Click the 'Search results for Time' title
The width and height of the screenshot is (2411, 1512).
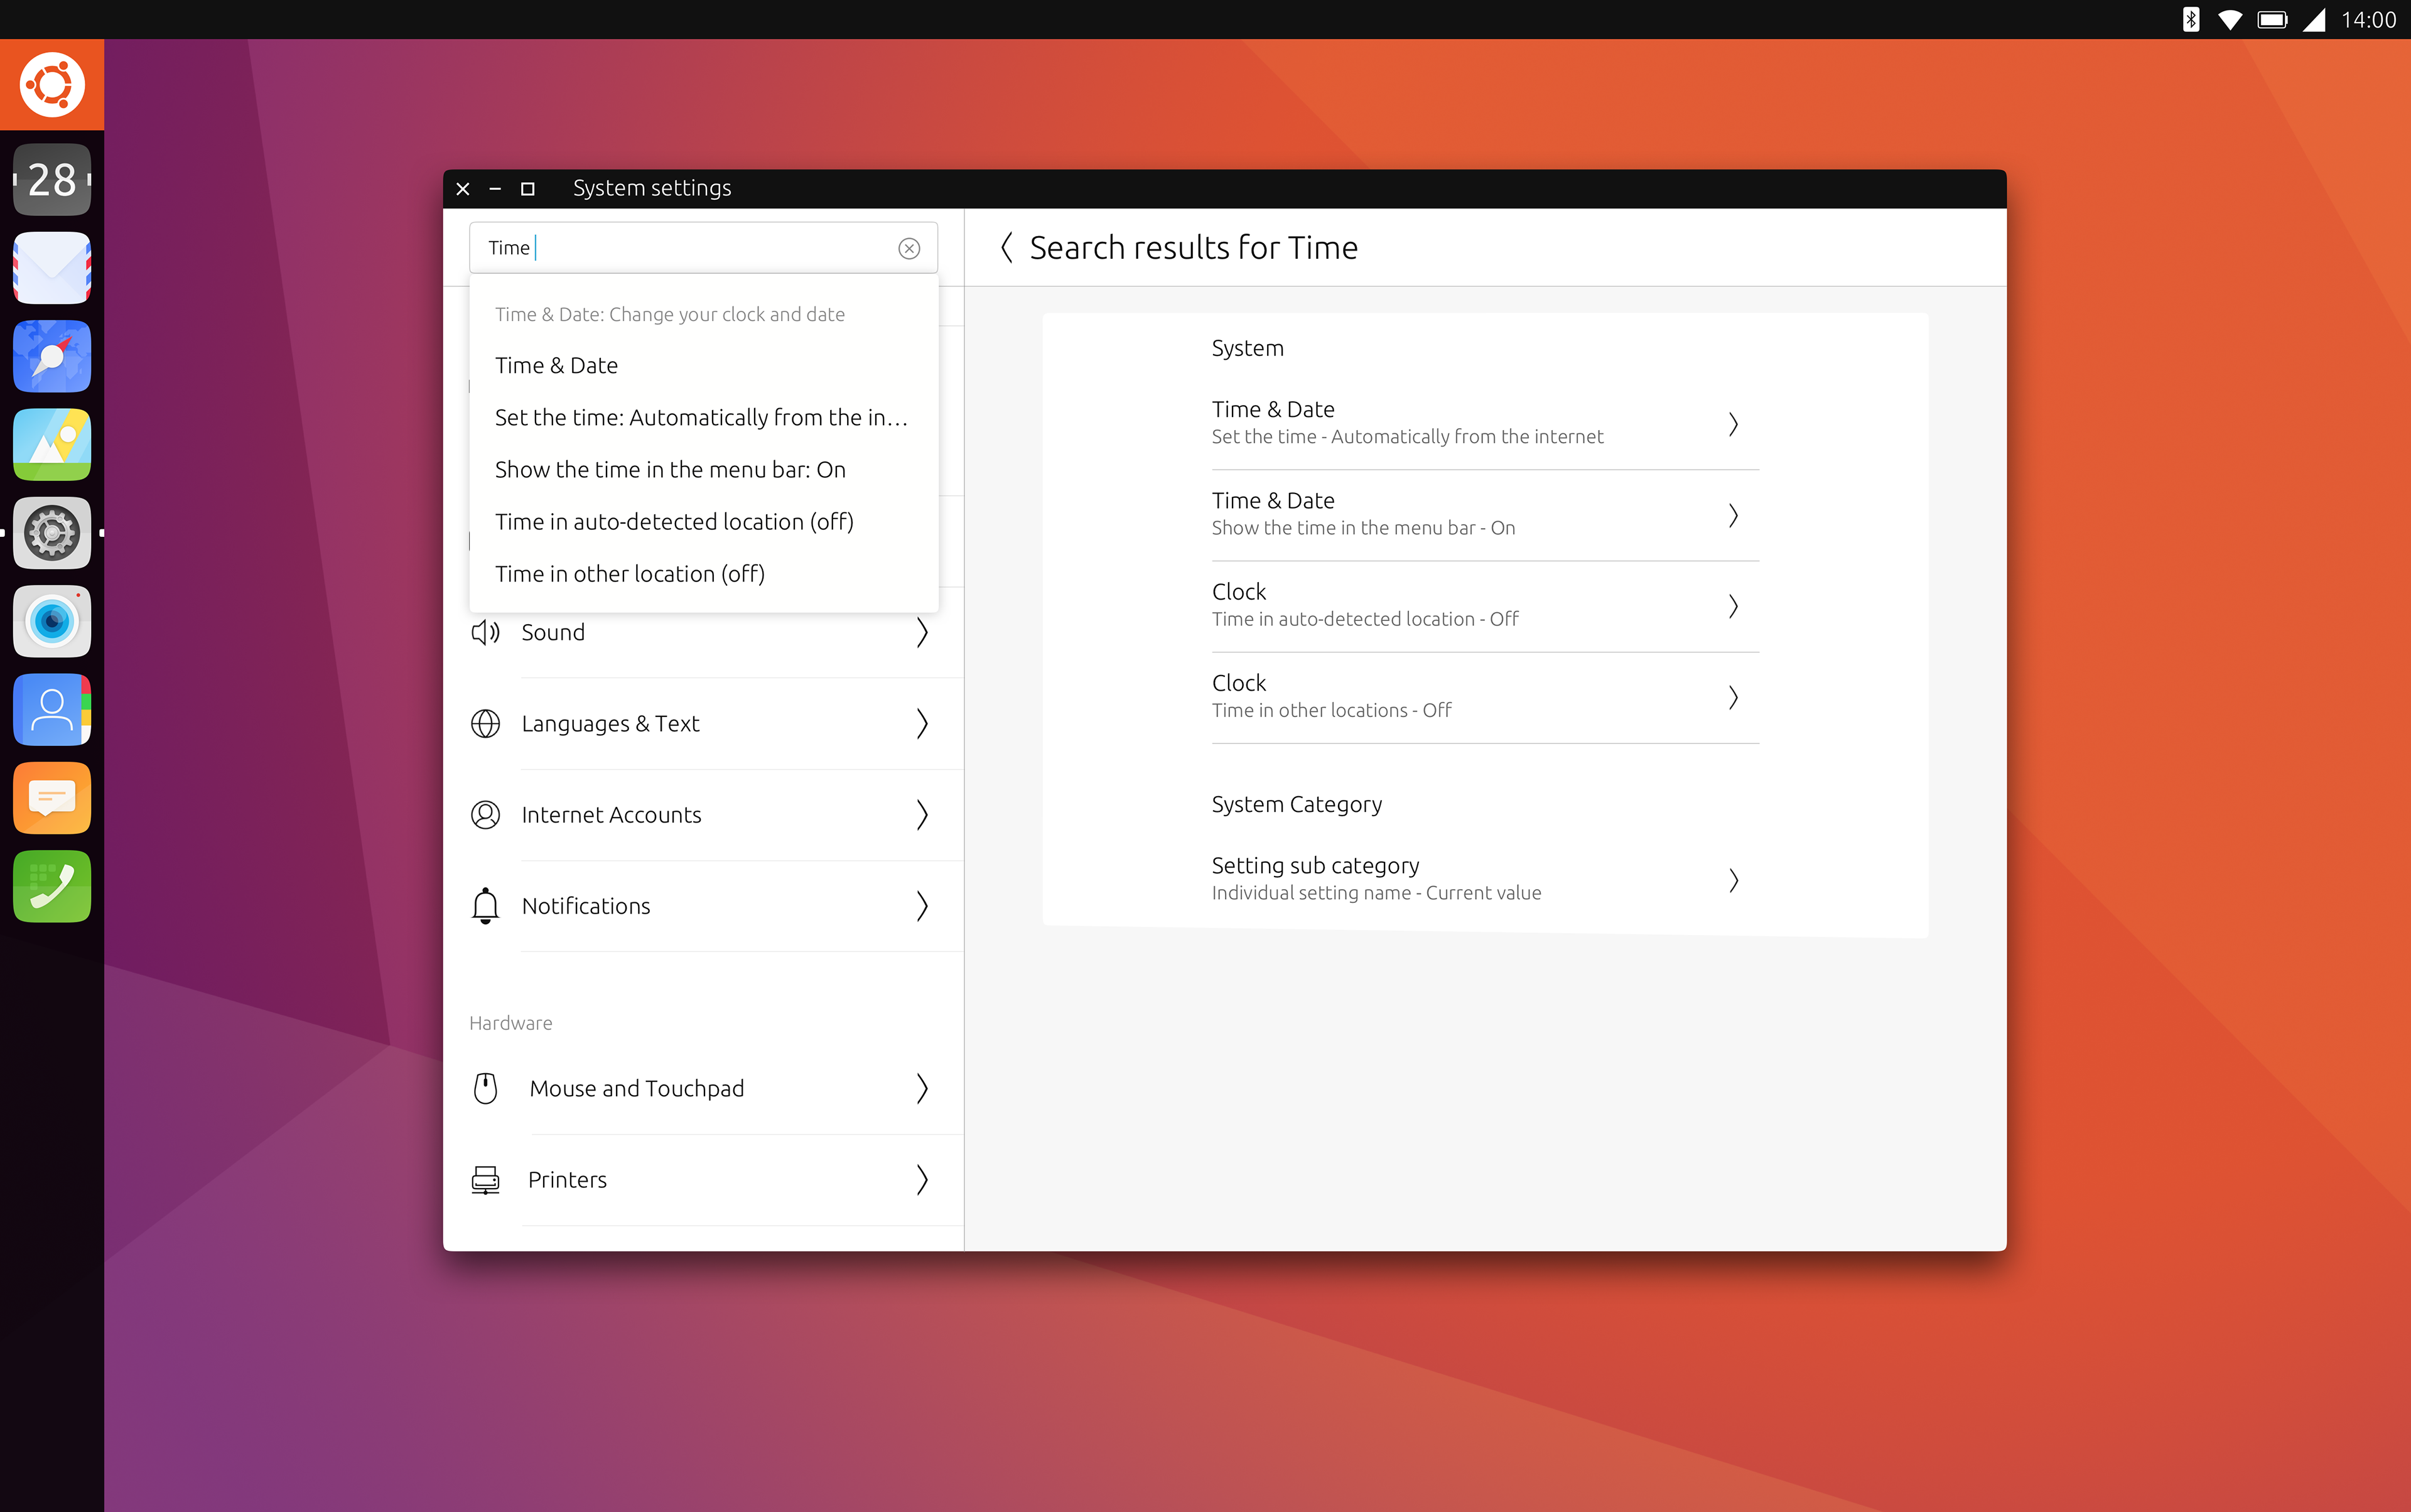click(1193, 248)
